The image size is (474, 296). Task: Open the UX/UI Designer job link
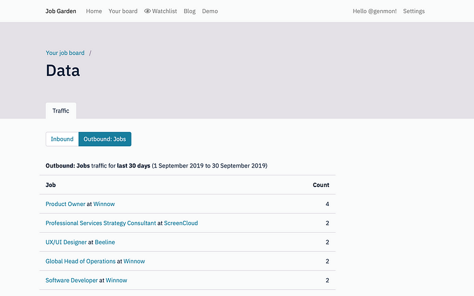pos(66,242)
